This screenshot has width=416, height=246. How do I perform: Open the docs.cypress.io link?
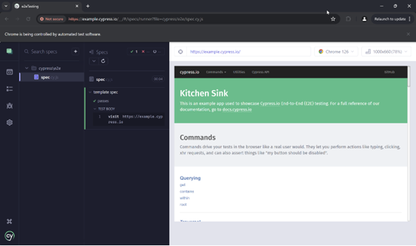[237, 109]
